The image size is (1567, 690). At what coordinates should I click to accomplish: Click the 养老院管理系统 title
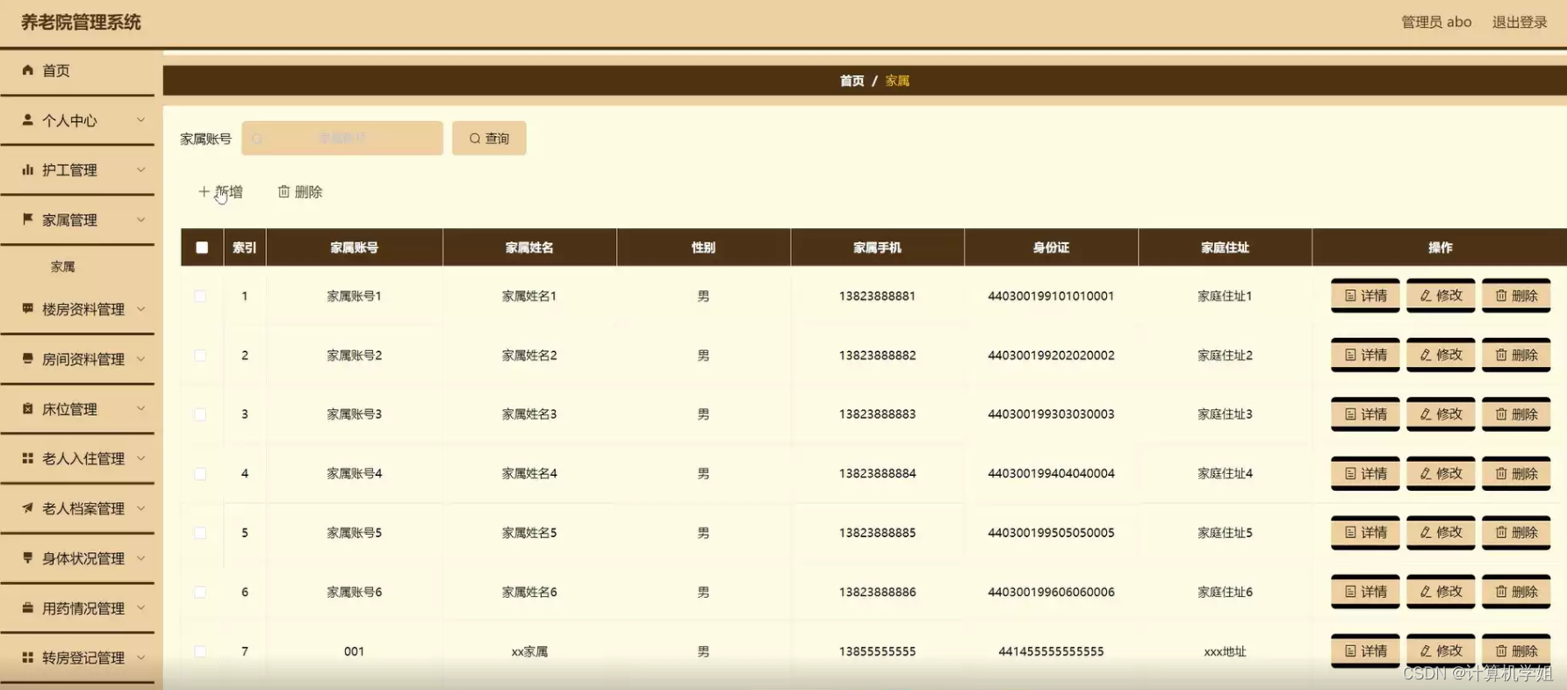point(81,22)
